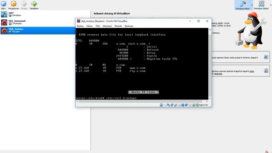Open Berkas menu in VM window
The height and width of the screenshot is (153, 272).
click(x=80, y=26)
